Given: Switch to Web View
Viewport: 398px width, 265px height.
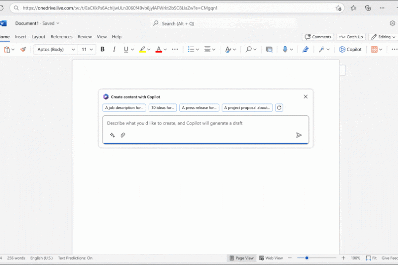Looking at the screenshot, I should click(x=271, y=258).
